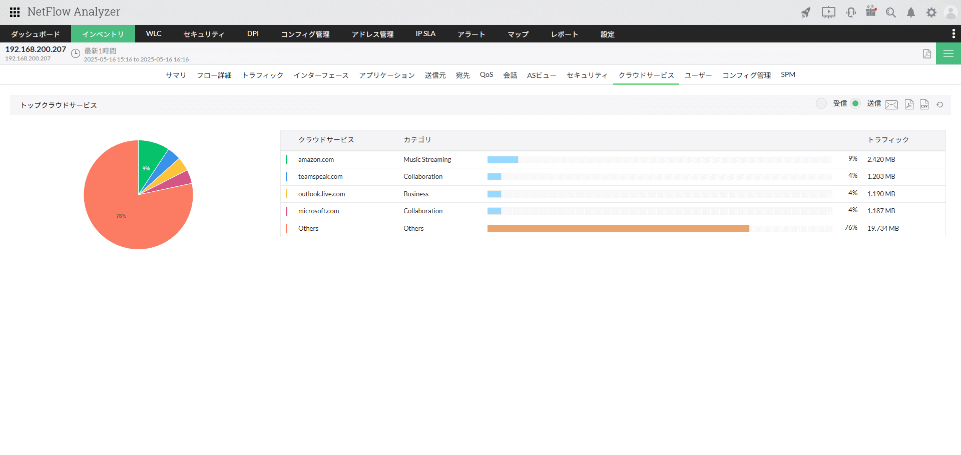Image resolution: width=961 pixels, height=455 pixels.
Task: Open the notifications bell icon
Action: pyautogui.click(x=911, y=12)
